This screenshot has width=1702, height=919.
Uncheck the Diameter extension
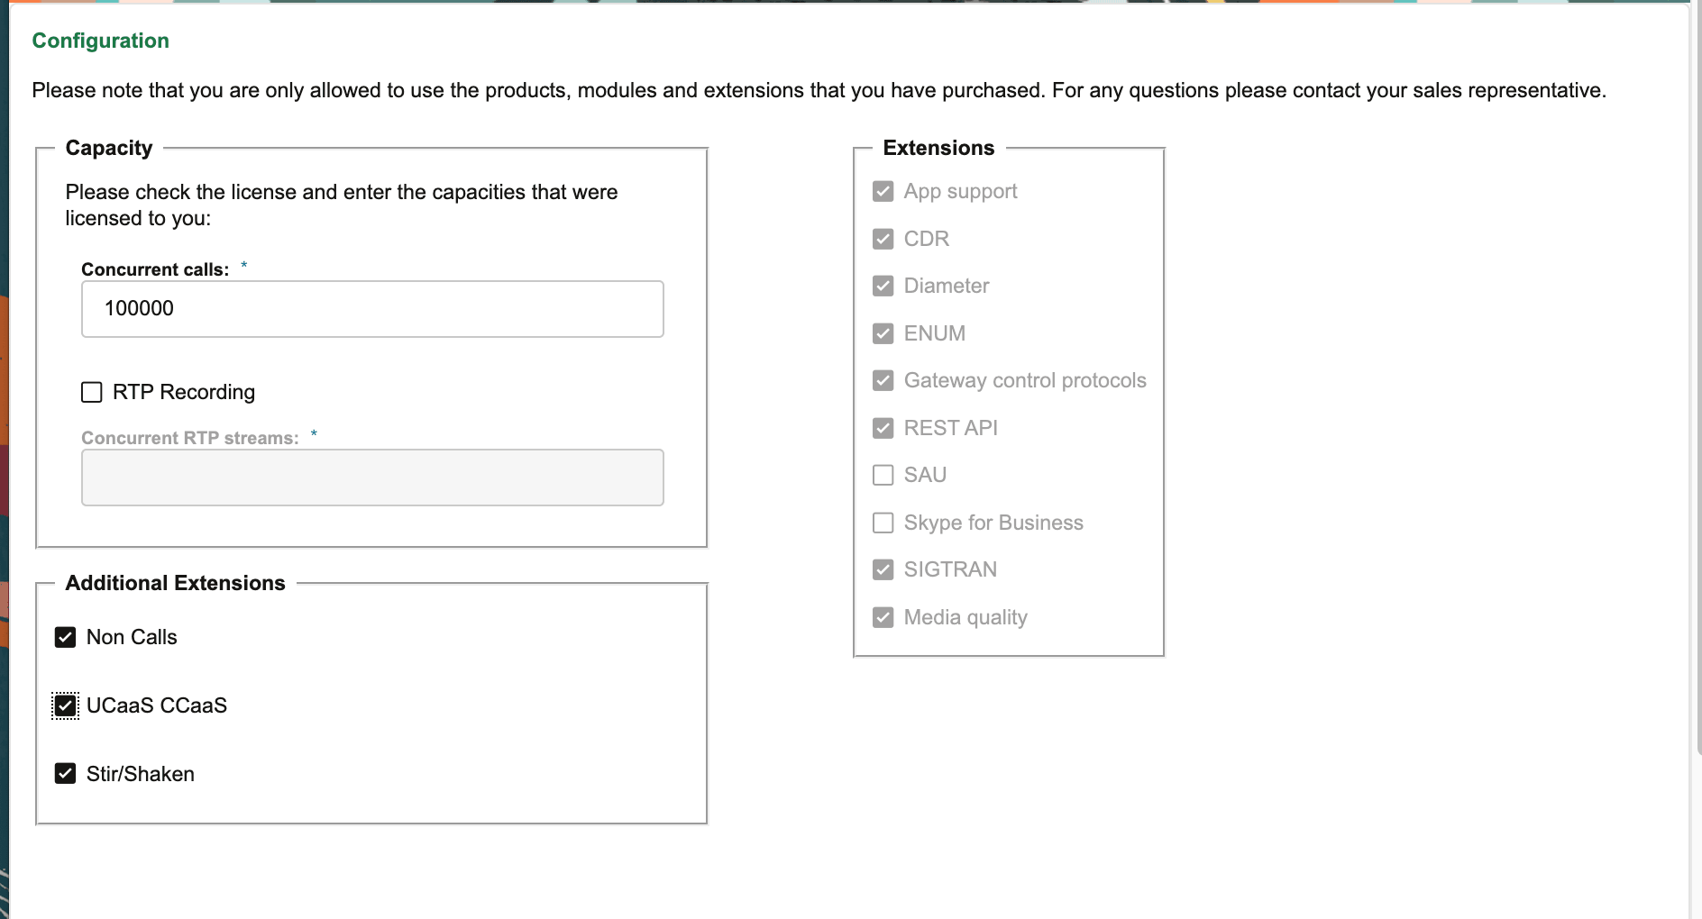883,286
